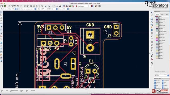Image resolution: width=170 pixels, height=95 pixels.
Task: Click the Undo arrow
Action: (x=18, y=6)
